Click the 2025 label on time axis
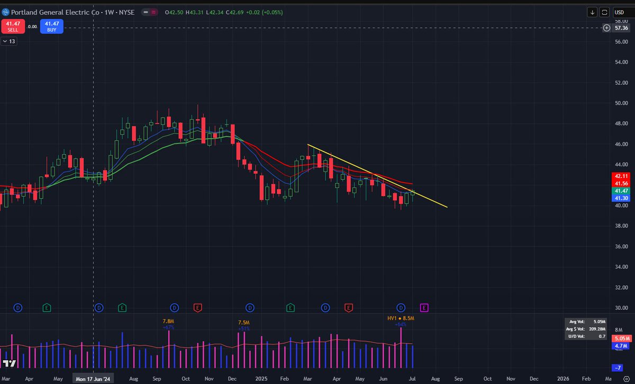The image size is (635, 384). tap(261, 379)
